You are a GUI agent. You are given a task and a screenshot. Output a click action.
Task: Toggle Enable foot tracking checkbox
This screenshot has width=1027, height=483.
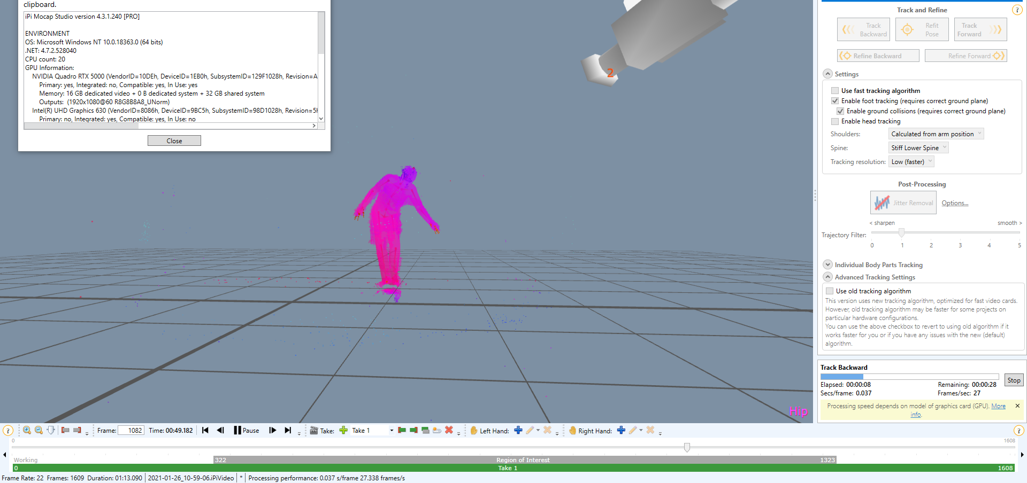click(x=835, y=101)
